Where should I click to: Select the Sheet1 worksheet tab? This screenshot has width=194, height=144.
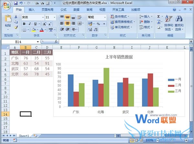pos(24,136)
